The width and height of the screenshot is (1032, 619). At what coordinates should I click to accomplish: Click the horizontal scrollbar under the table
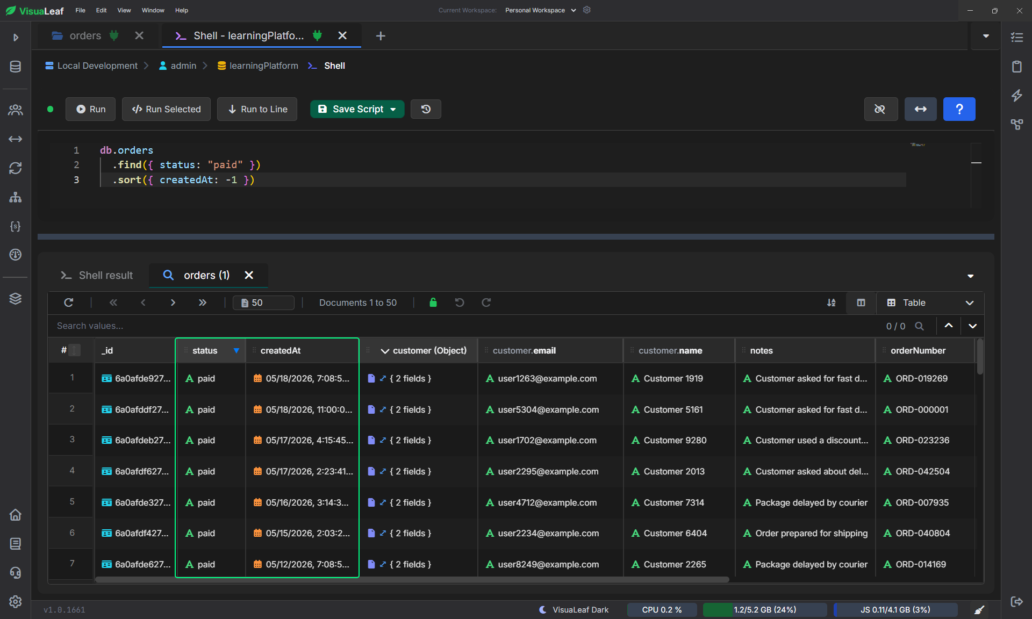coord(412,580)
